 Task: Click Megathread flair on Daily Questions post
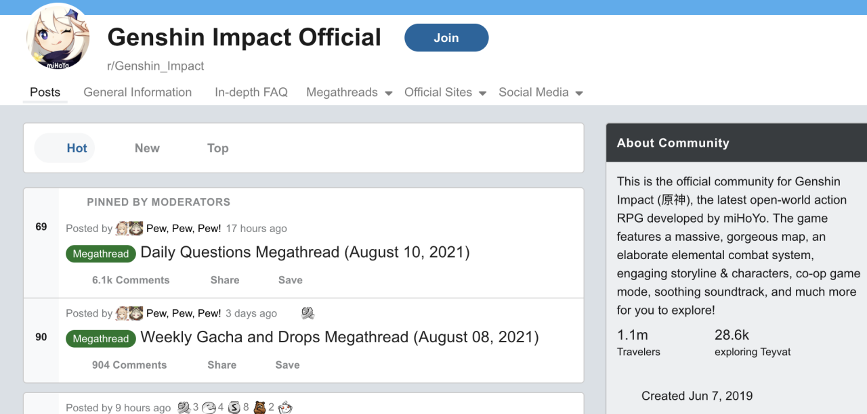[100, 254]
